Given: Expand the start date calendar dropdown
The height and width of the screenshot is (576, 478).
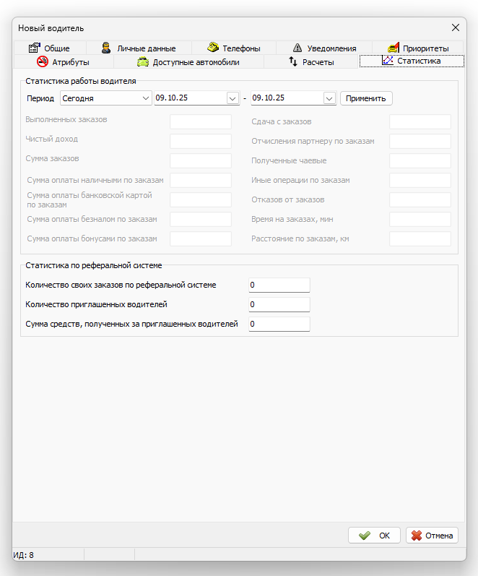Looking at the screenshot, I should 233,98.
